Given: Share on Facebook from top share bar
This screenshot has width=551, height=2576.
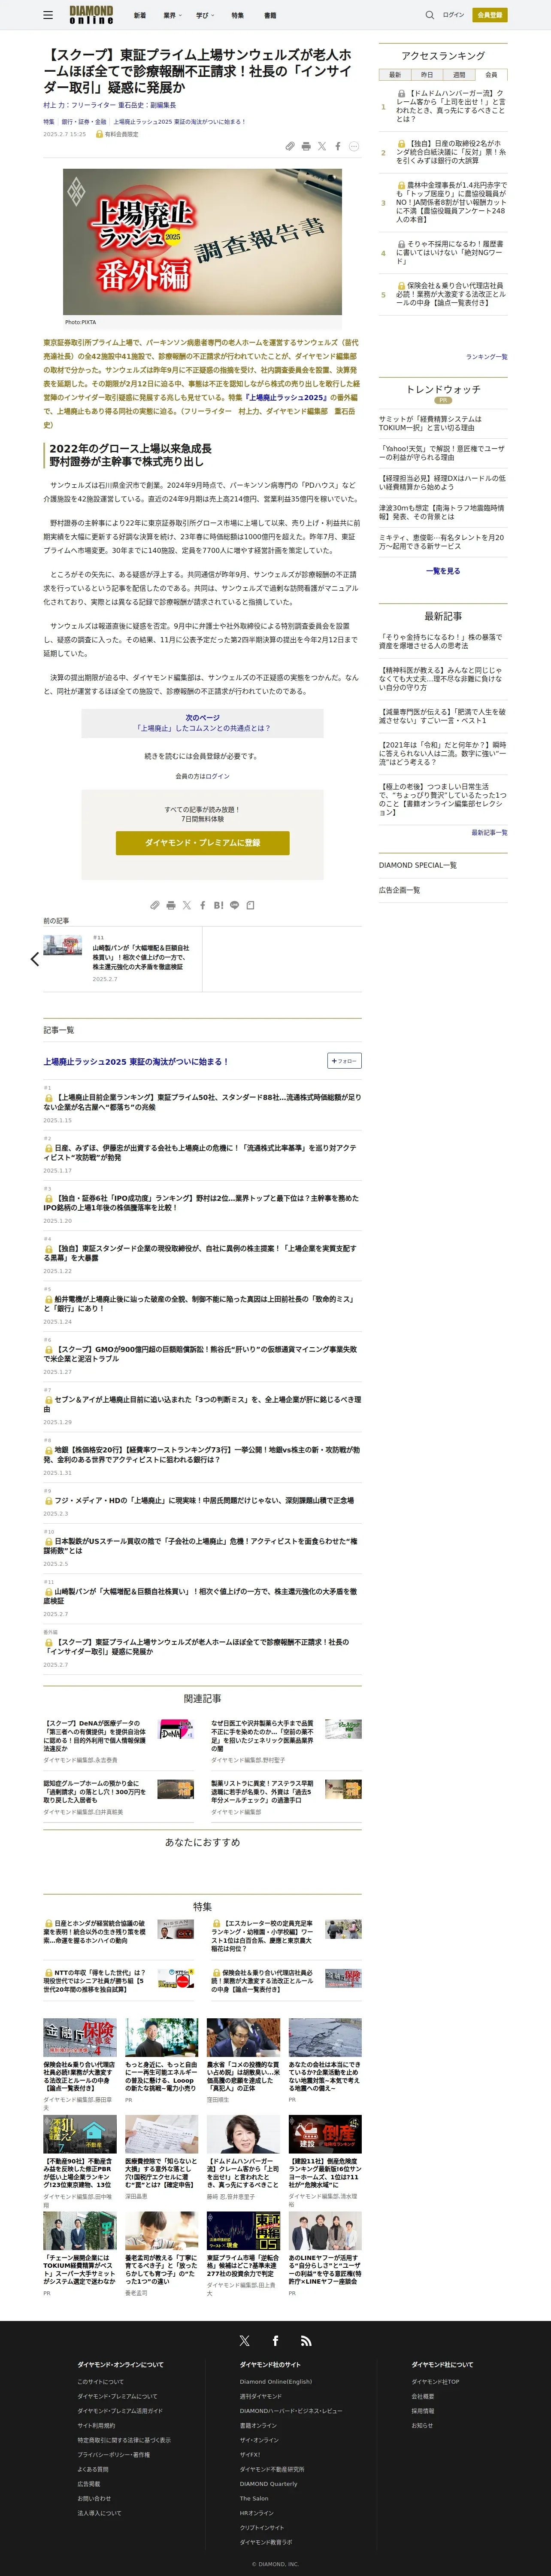Looking at the screenshot, I should point(338,146).
